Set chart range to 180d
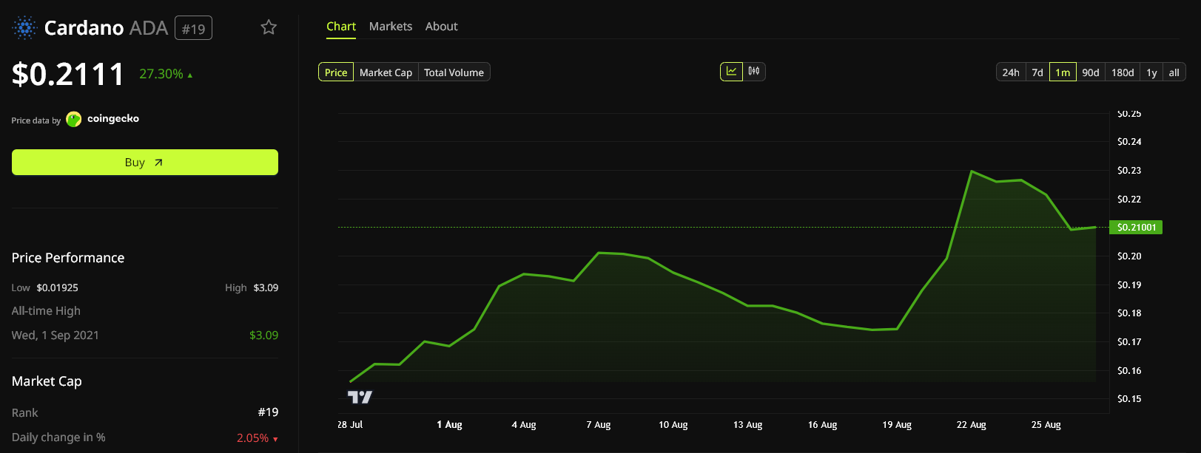Viewport: 1201px width, 453px height. pyautogui.click(x=1123, y=72)
